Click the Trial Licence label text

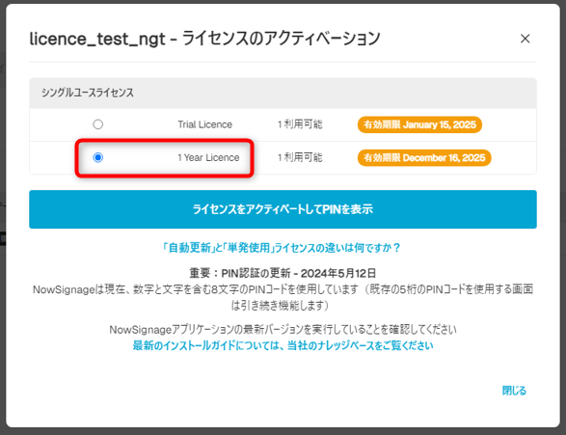point(204,124)
